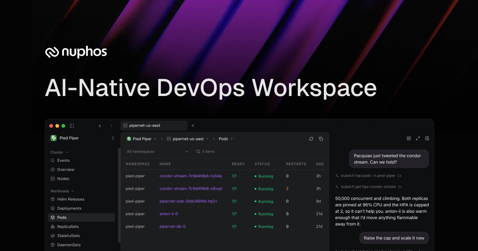The height and width of the screenshot is (251, 478).
Task: Open pod pipernet-db-0
Action: [x=172, y=227]
